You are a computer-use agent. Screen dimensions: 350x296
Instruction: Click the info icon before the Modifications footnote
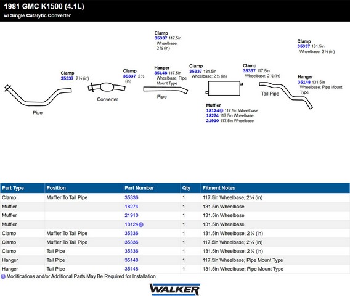pos(3,276)
